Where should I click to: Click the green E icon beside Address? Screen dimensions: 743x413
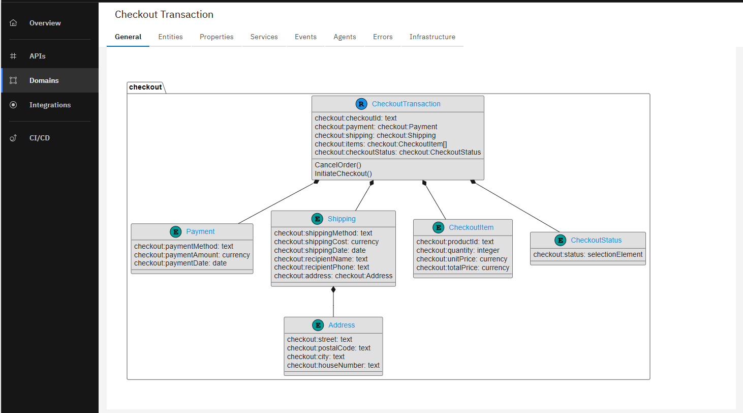point(318,325)
